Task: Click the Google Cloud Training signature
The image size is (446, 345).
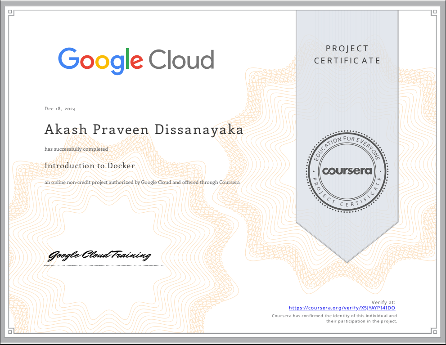Action: (x=99, y=255)
